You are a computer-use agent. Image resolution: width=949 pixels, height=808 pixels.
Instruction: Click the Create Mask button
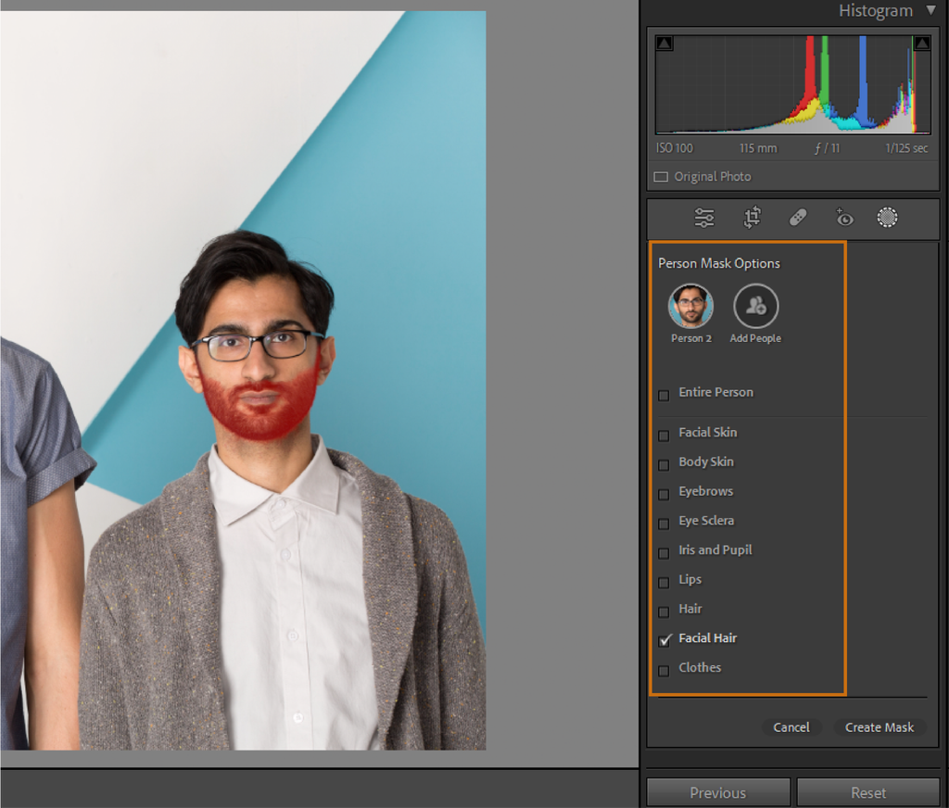tap(879, 727)
